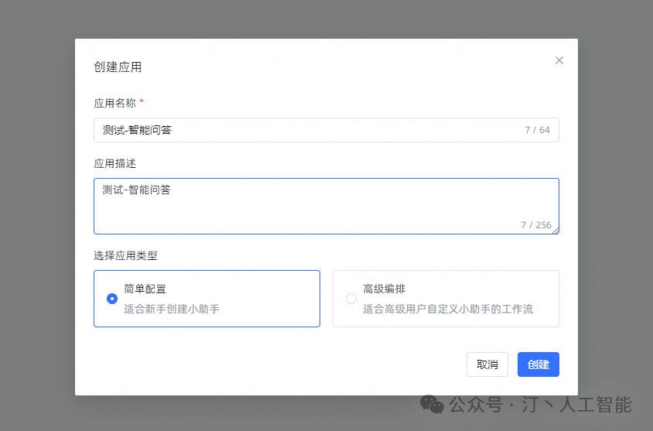Click the description textarea resize handle

556,230
